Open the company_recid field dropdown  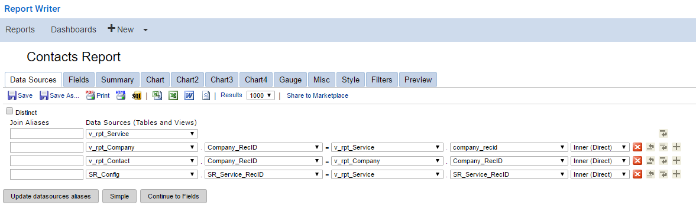tap(509, 147)
